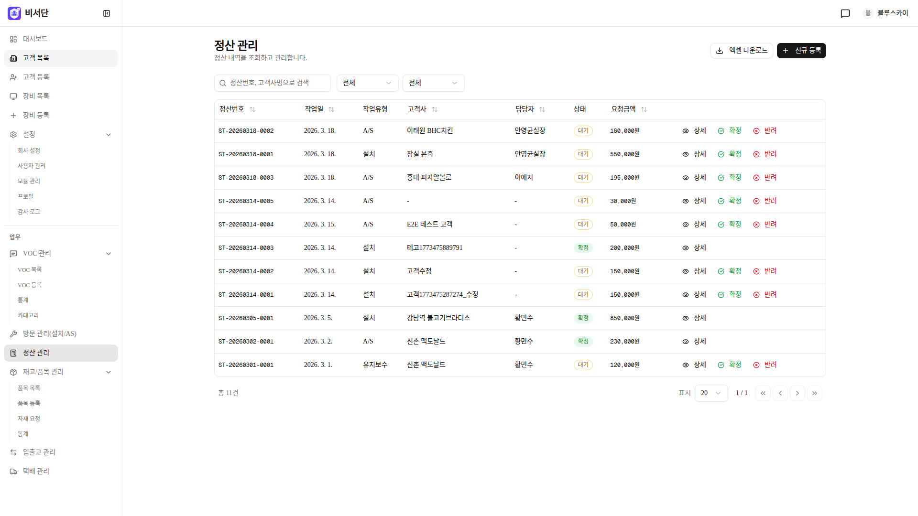Viewport: 918px width, 516px height.
Task: Collapse the sidebar panel icon
Action: pyautogui.click(x=107, y=13)
